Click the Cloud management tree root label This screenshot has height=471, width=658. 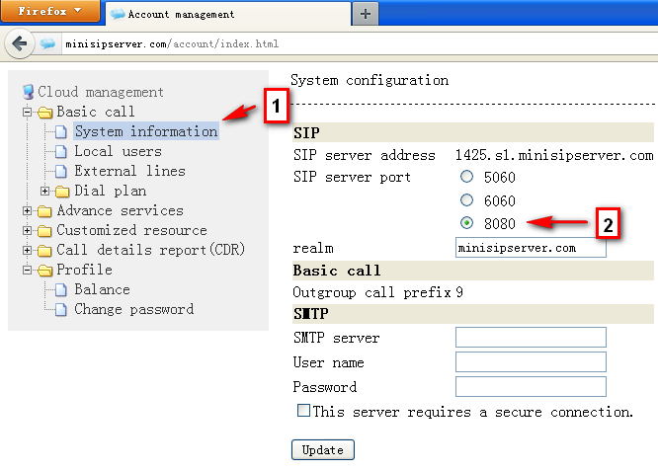(x=101, y=92)
